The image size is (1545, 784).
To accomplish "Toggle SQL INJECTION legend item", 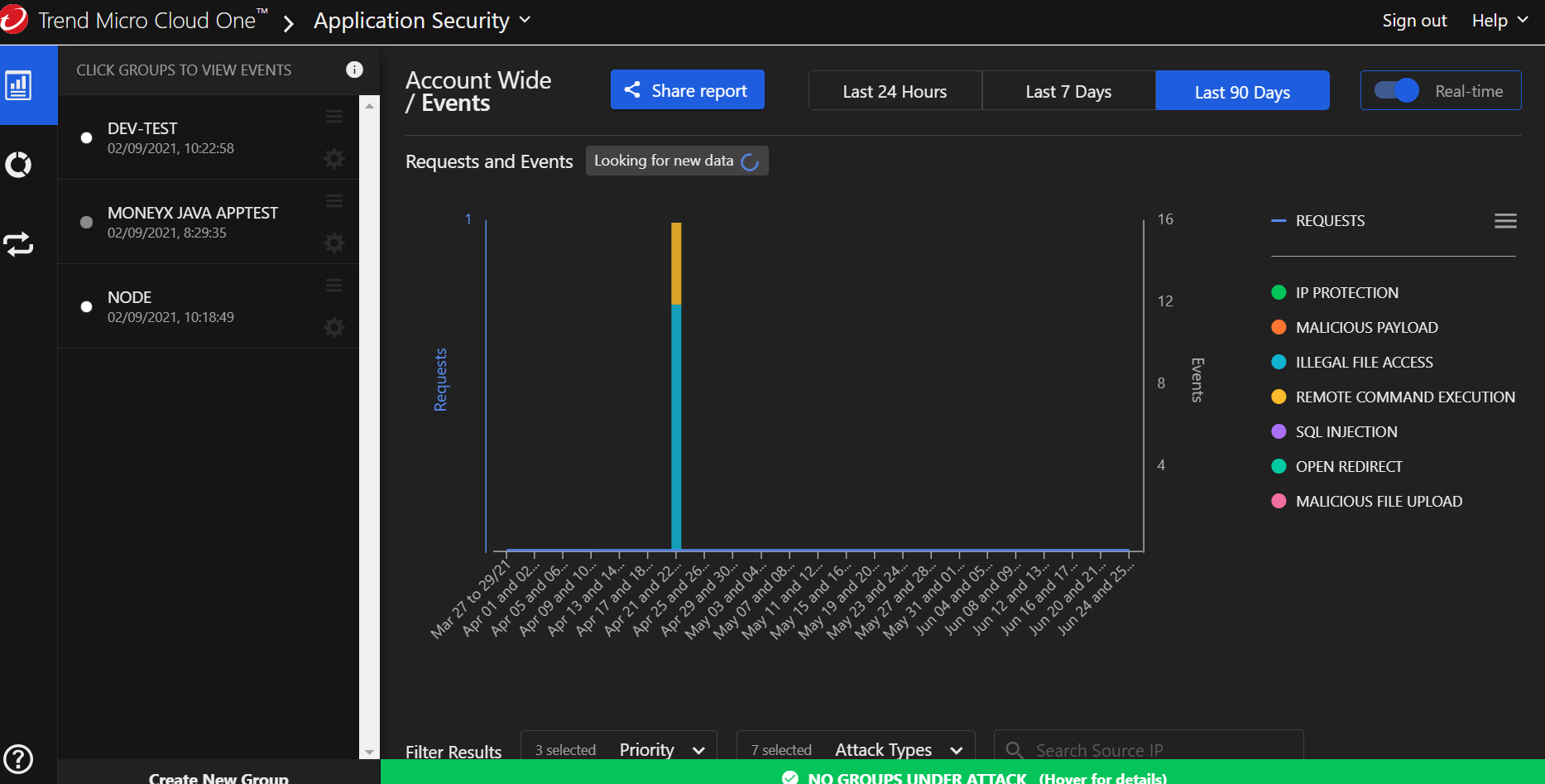I will 1334,431.
